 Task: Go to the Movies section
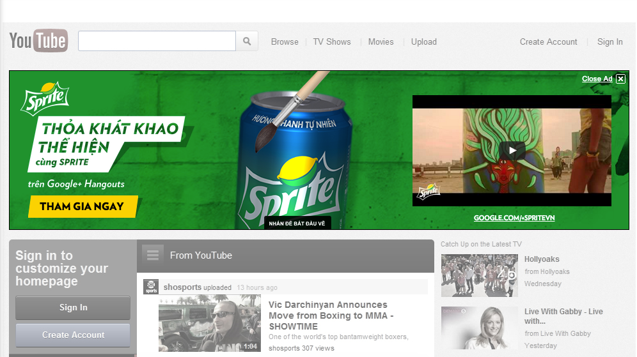point(381,42)
